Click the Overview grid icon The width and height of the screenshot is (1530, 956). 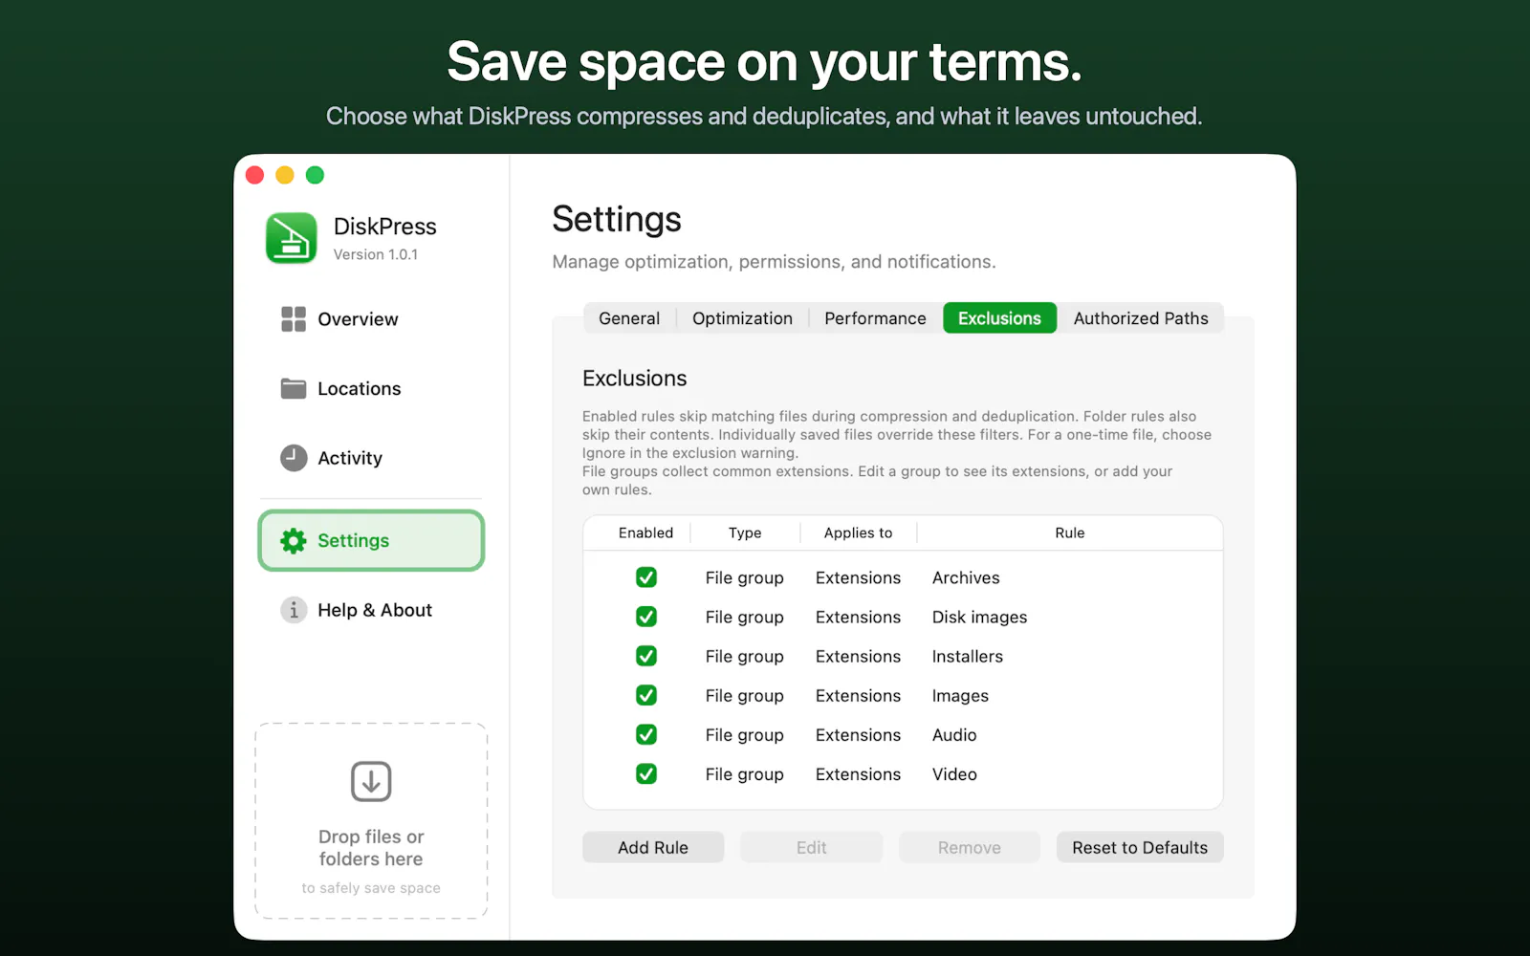coord(294,319)
